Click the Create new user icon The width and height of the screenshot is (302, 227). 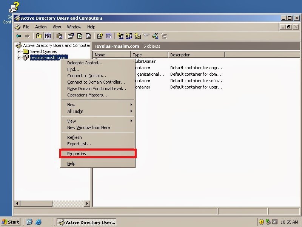point(120,36)
